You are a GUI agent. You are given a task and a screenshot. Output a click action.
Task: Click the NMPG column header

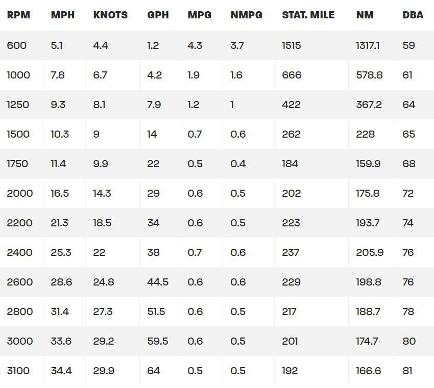(247, 15)
